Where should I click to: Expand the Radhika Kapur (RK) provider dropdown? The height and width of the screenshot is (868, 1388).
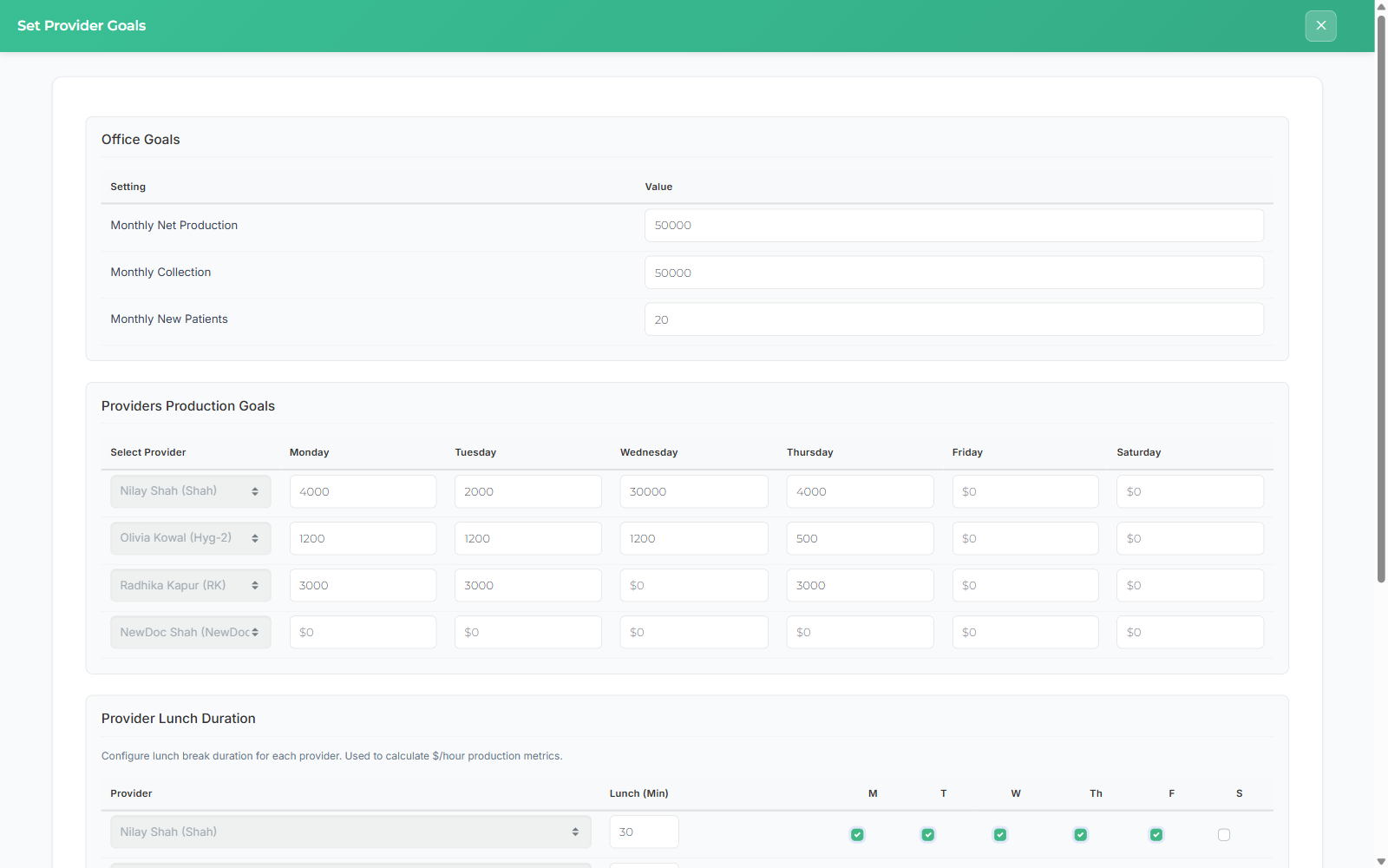[x=191, y=585]
